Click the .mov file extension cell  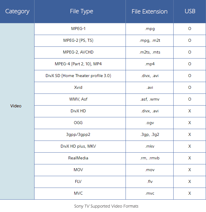[x=150, y=170]
